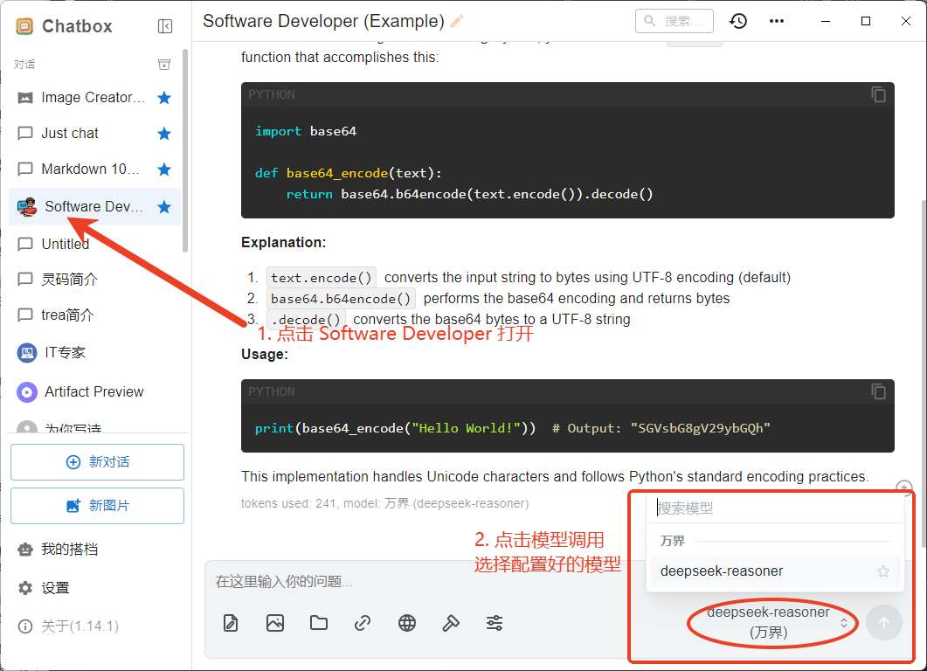Open the three-dots more options menu
927x671 pixels.
click(x=776, y=21)
